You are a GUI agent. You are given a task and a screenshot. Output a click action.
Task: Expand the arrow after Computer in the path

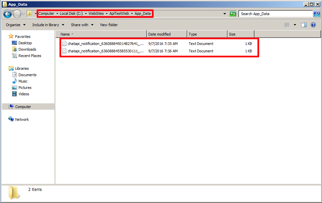tap(57, 14)
